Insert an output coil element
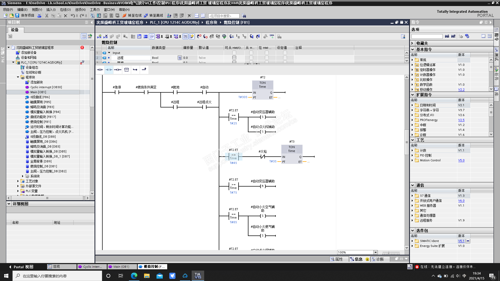Viewport: 500px width, 281px height. click(118, 70)
